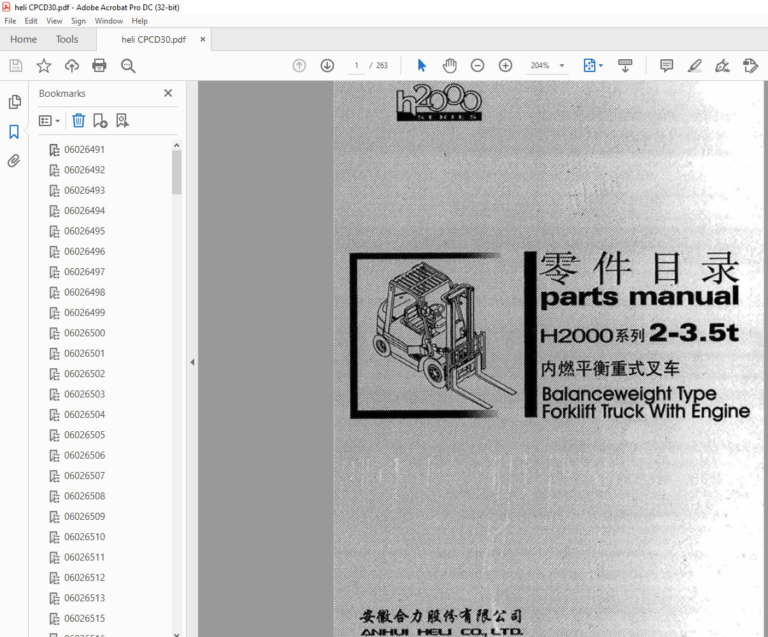Viewport: 768px width, 637px height.
Task: Click the cloud upload icon
Action: tap(72, 66)
